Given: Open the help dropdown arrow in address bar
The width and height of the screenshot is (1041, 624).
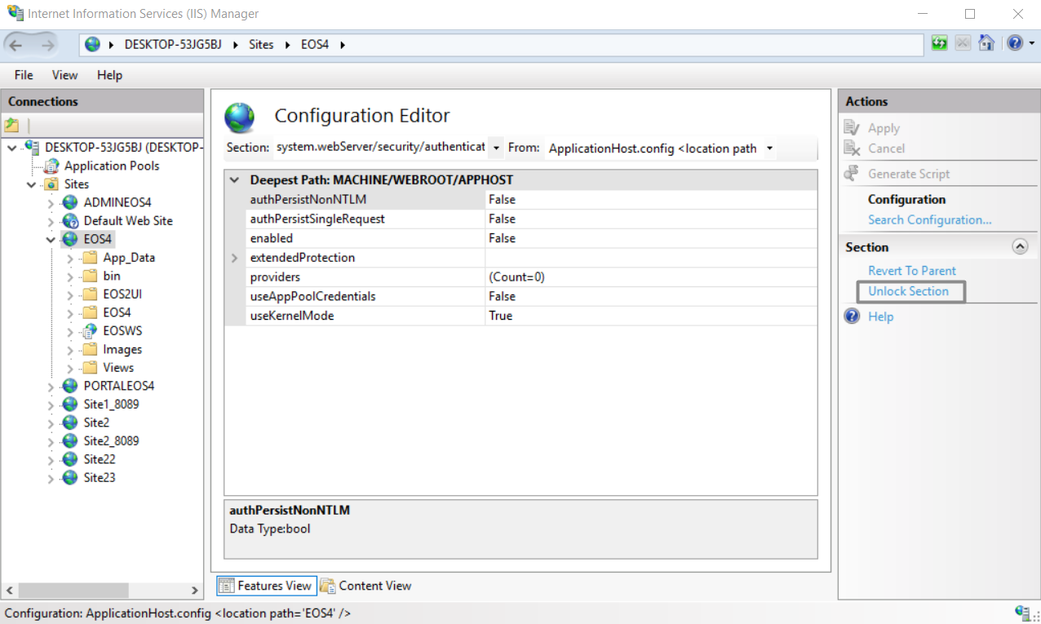Looking at the screenshot, I should click(x=1031, y=43).
